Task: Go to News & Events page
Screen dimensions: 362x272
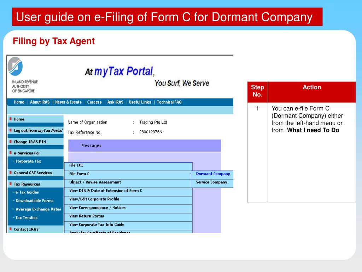Action: [68, 102]
